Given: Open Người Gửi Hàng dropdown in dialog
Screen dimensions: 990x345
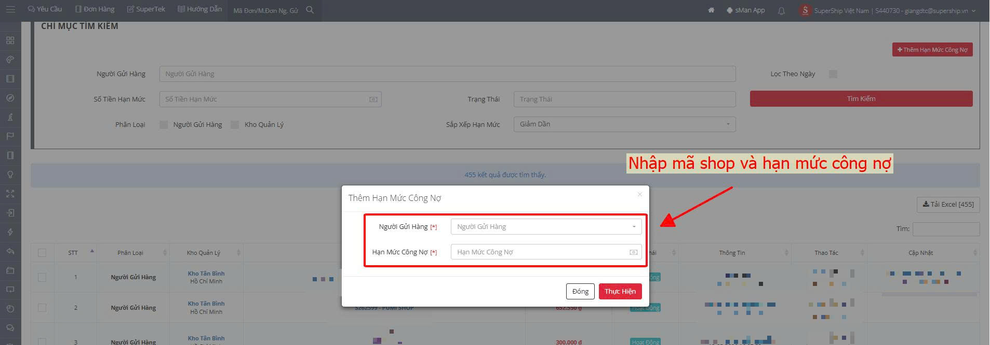Looking at the screenshot, I should tap(546, 226).
